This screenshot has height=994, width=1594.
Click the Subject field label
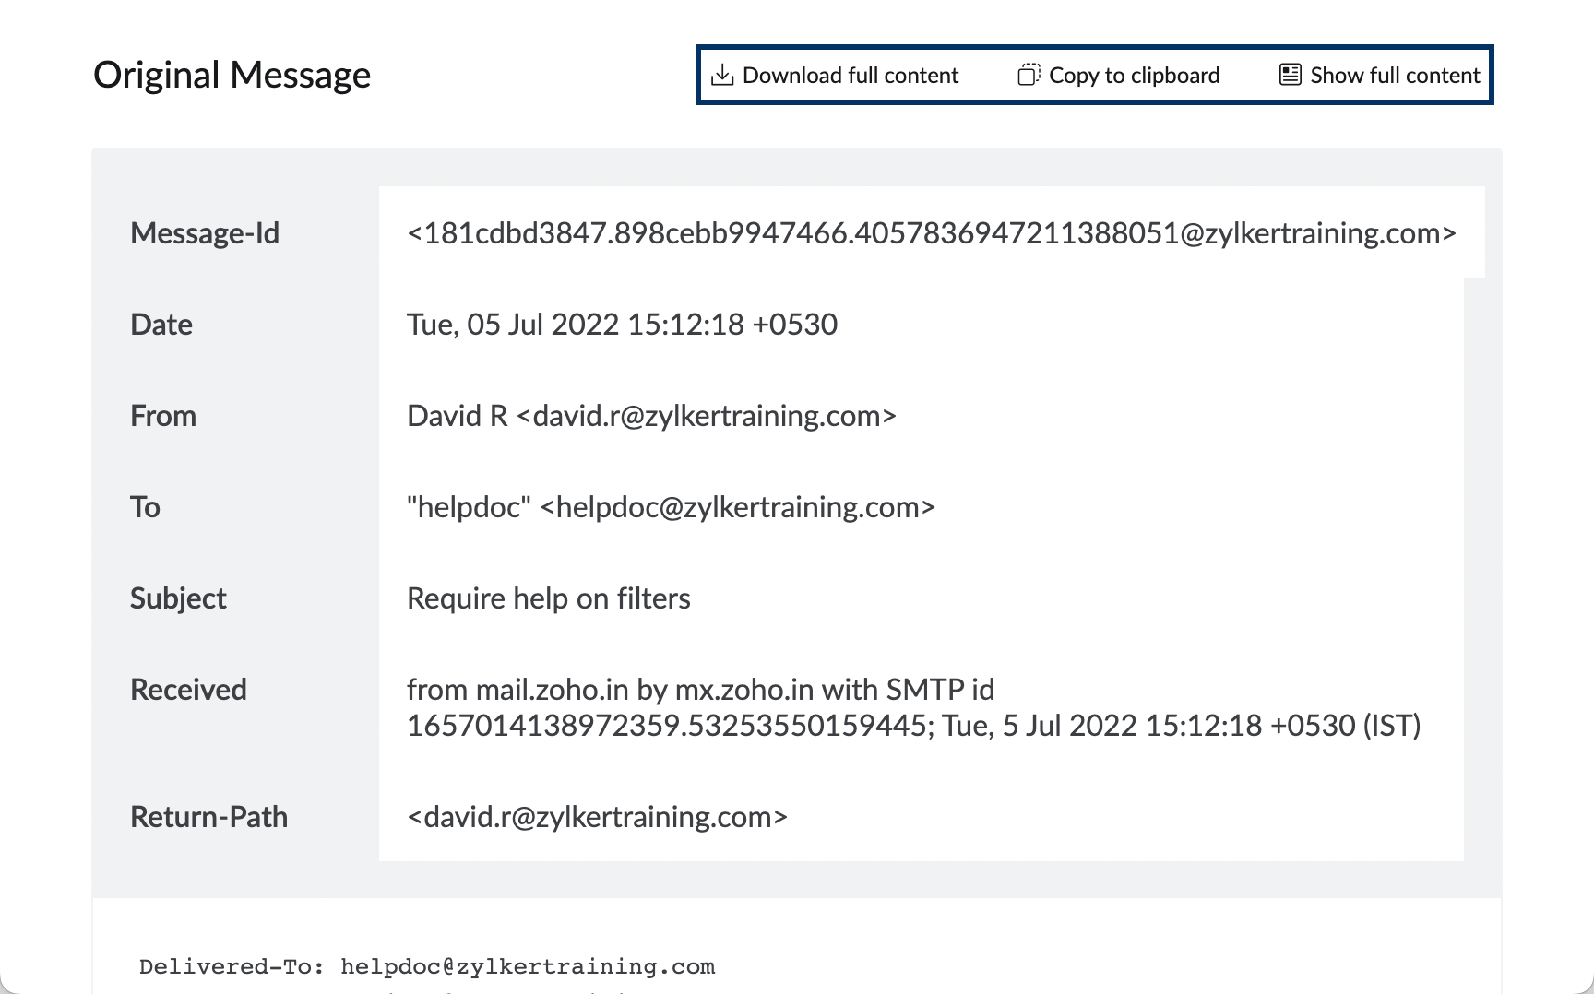pos(178,598)
